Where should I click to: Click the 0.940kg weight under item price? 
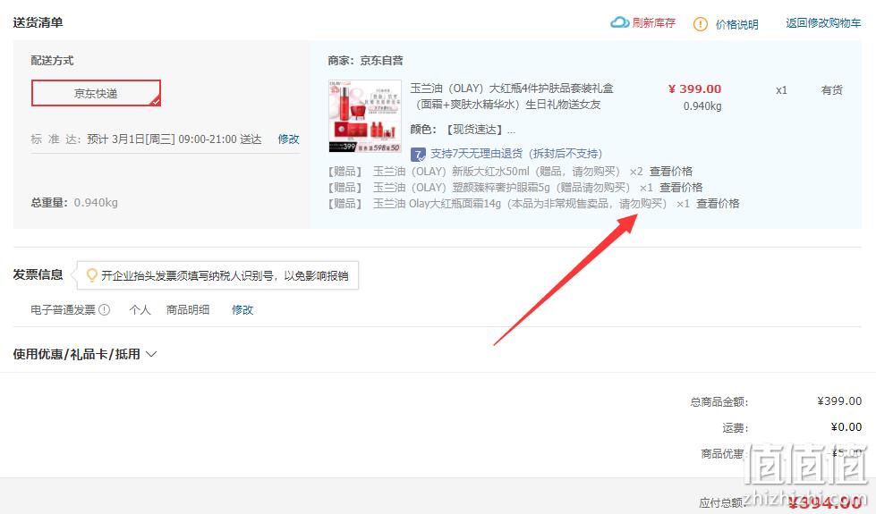tap(702, 106)
